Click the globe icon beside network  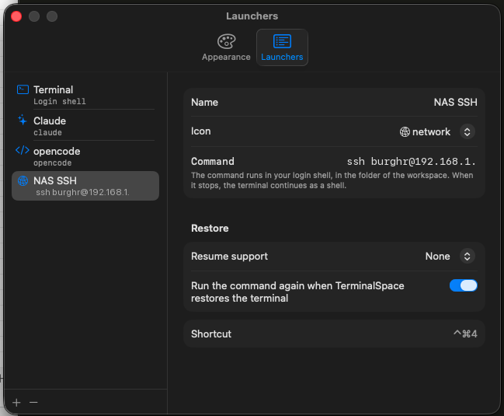pyautogui.click(x=405, y=131)
